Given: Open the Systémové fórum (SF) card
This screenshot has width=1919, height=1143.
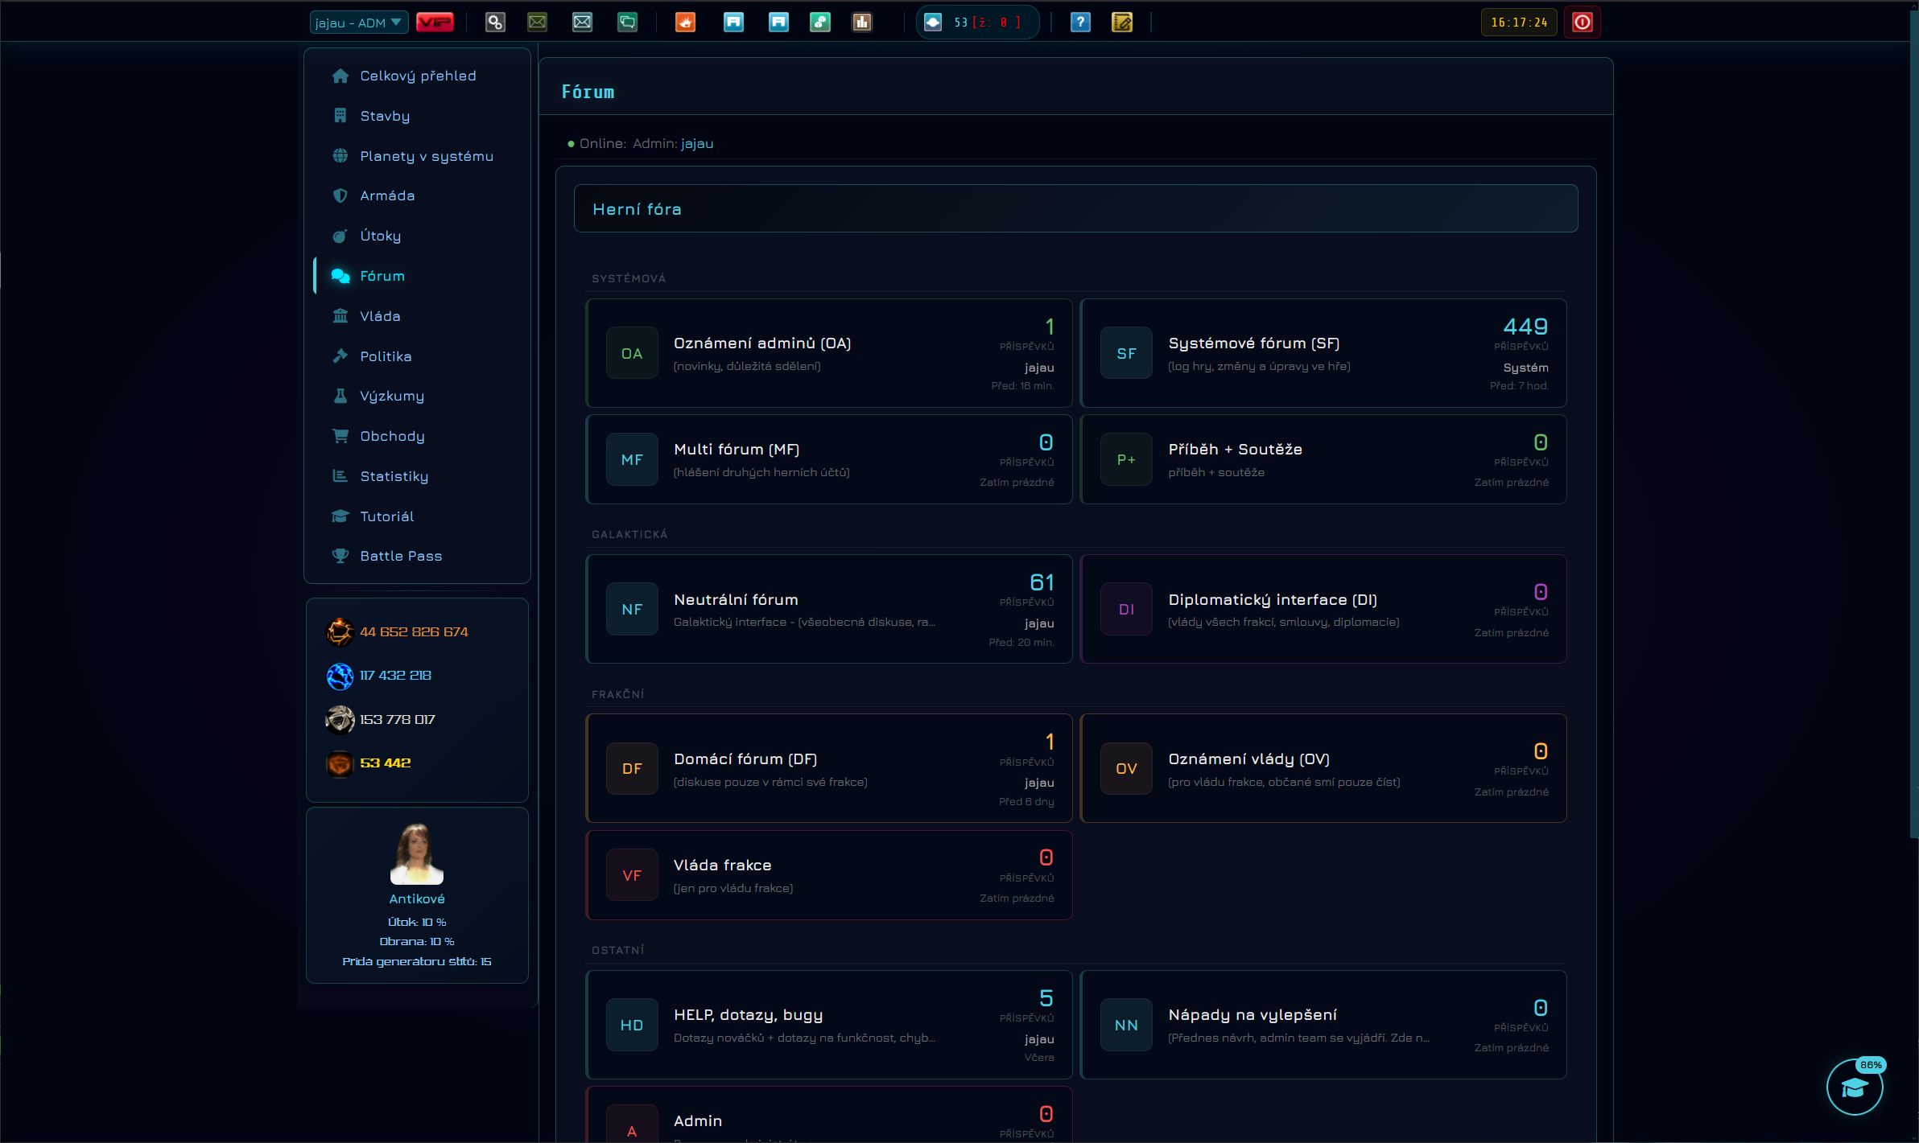Looking at the screenshot, I should (x=1323, y=353).
